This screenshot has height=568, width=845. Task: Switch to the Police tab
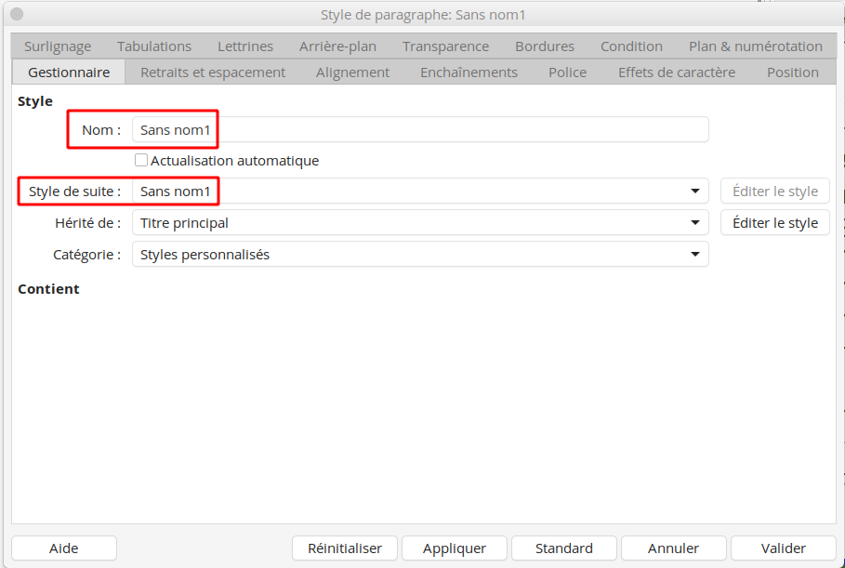click(x=567, y=73)
